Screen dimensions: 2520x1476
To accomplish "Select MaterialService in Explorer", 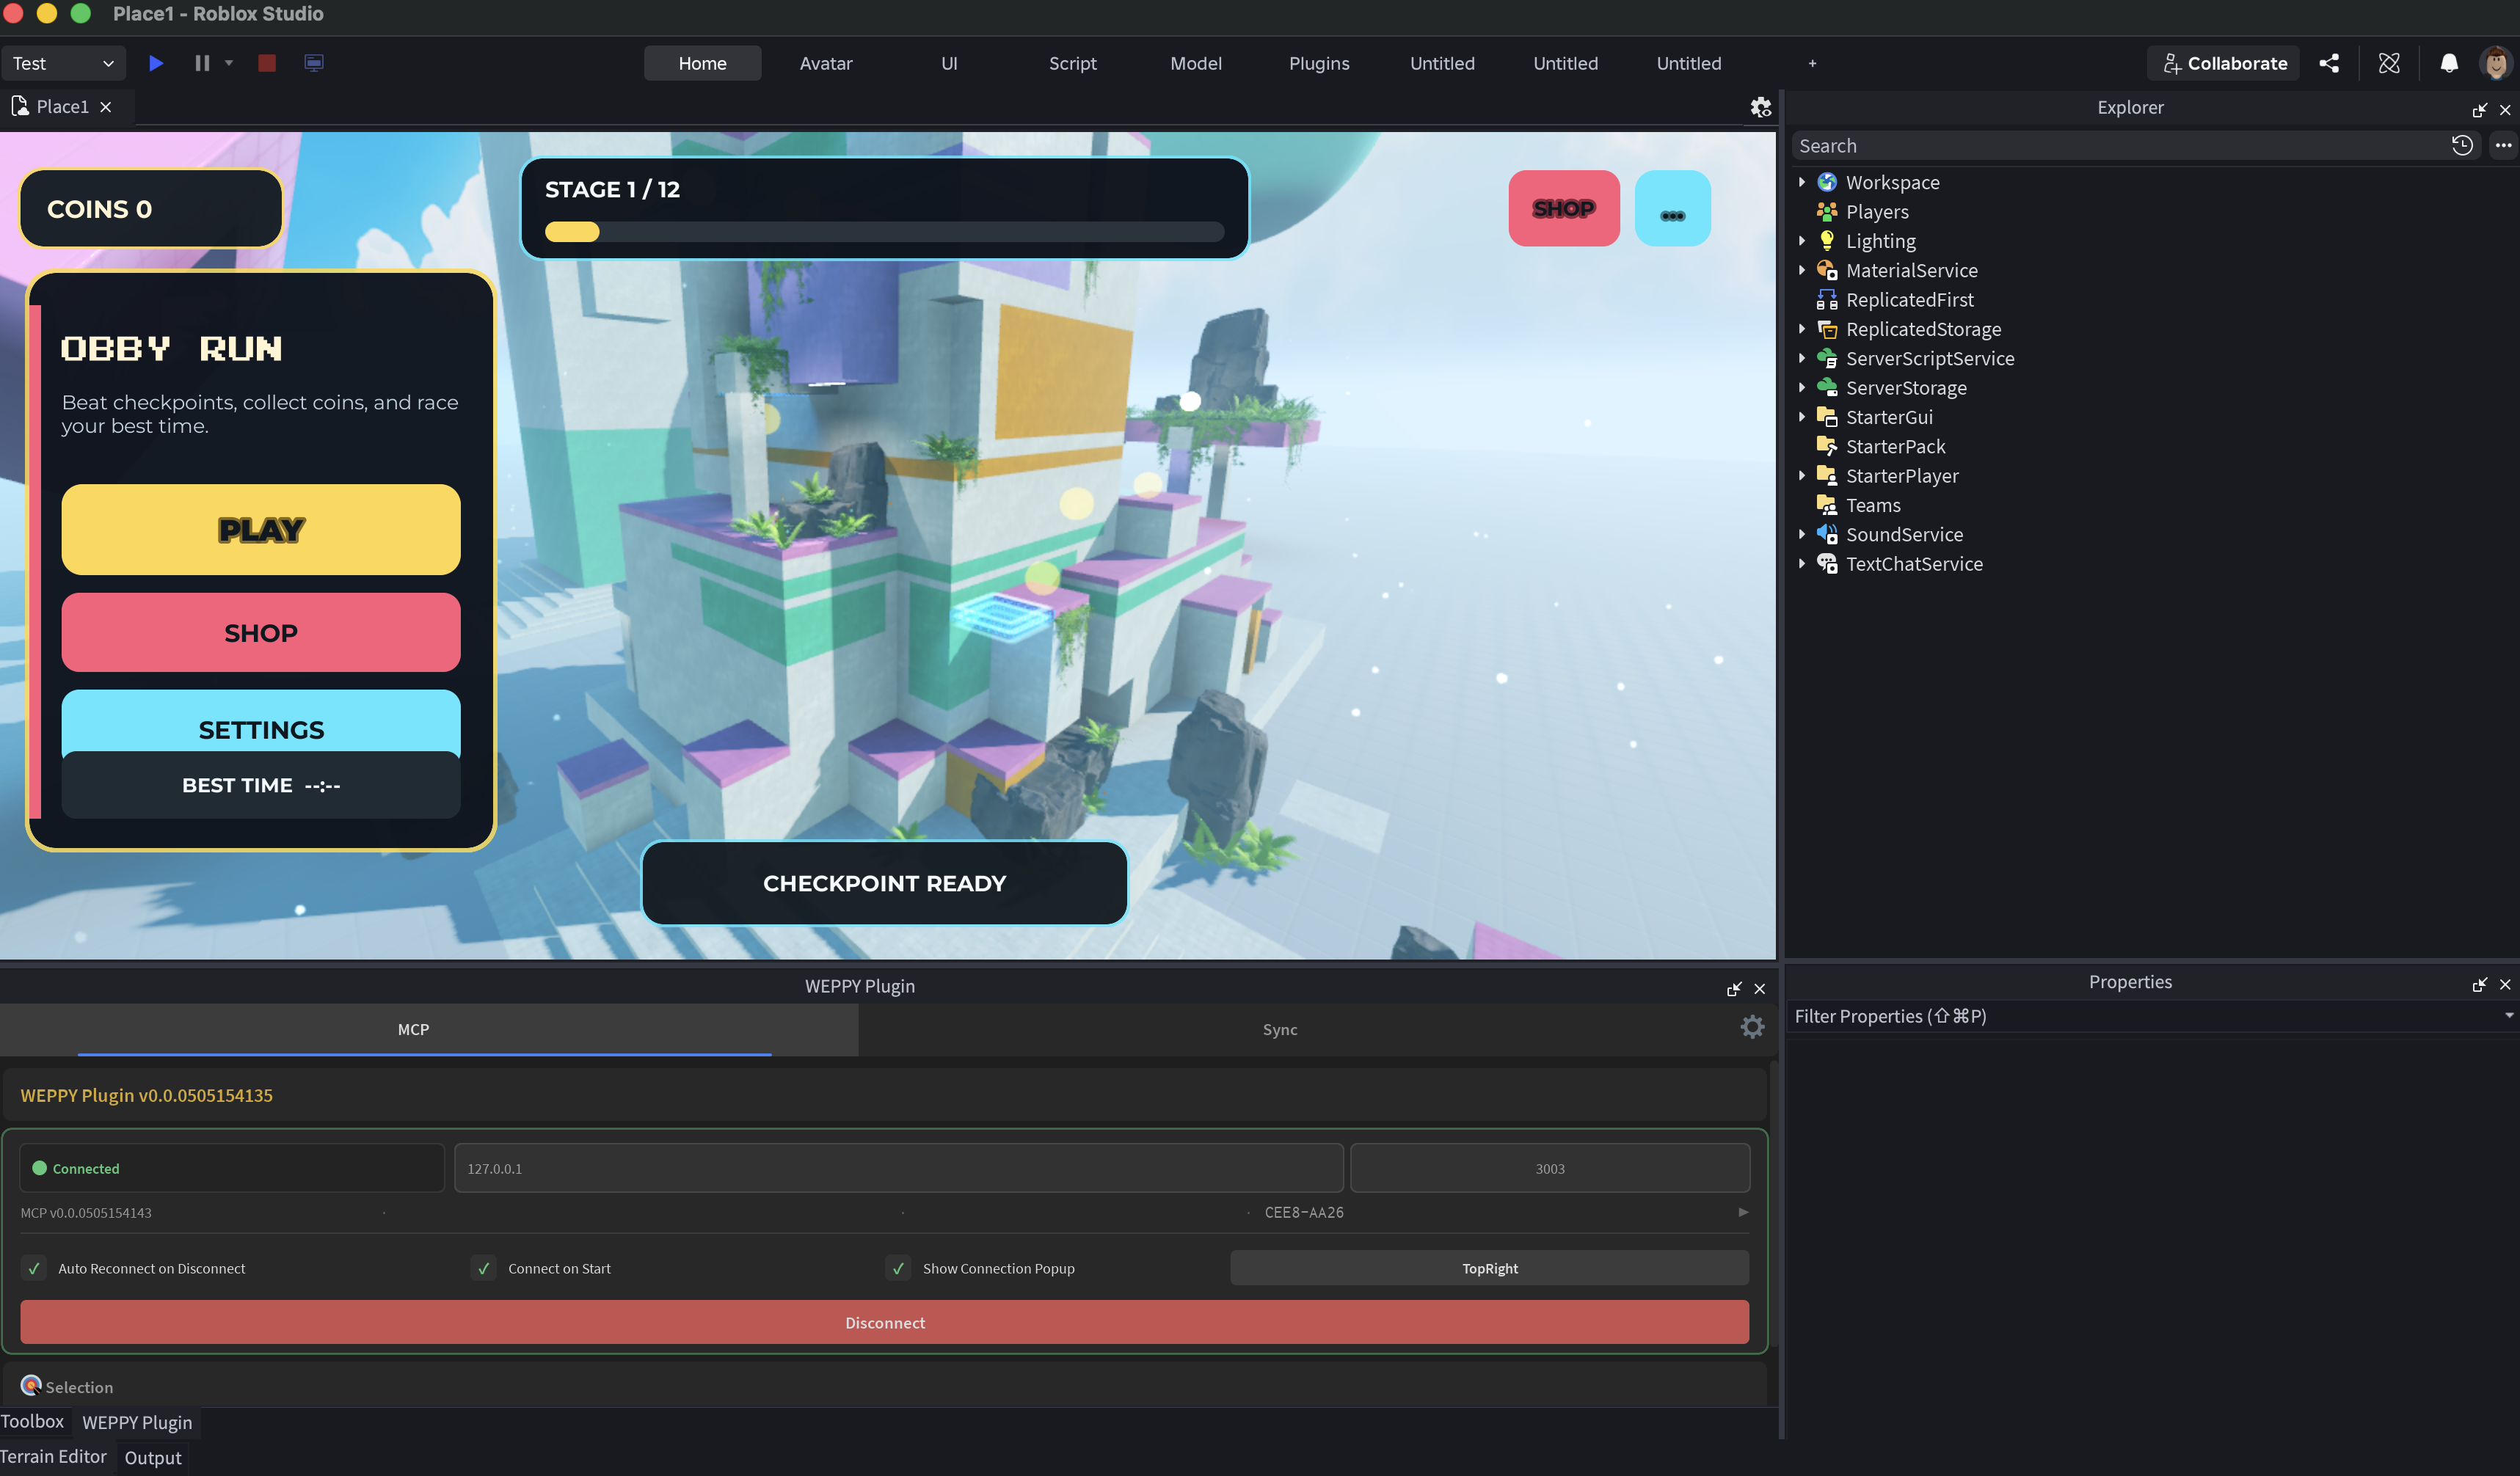I will pos(1911,270).
